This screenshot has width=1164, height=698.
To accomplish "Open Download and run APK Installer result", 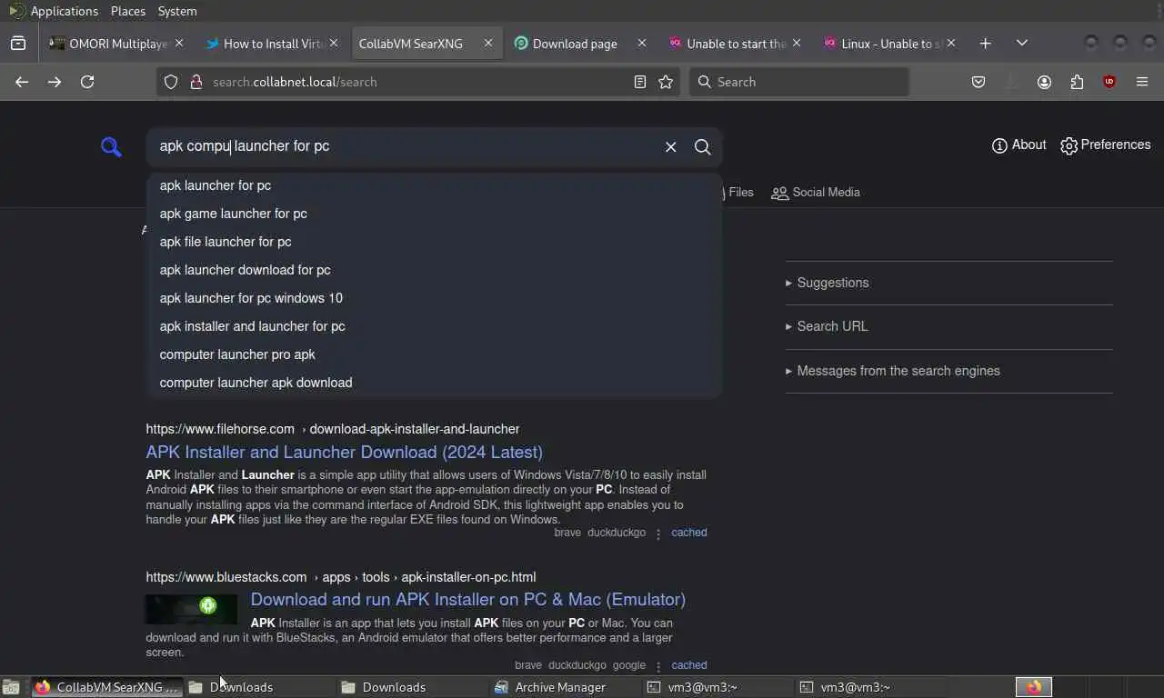I will click(467, 599).
